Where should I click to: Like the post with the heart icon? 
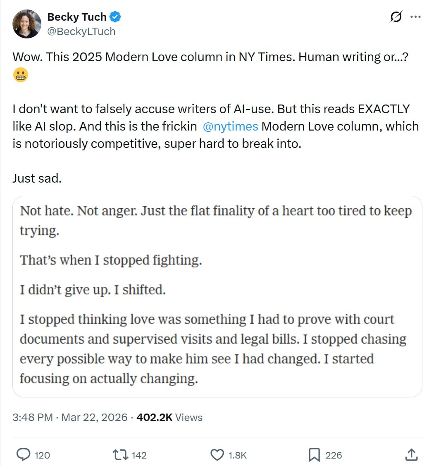click(x=217, y=455)
